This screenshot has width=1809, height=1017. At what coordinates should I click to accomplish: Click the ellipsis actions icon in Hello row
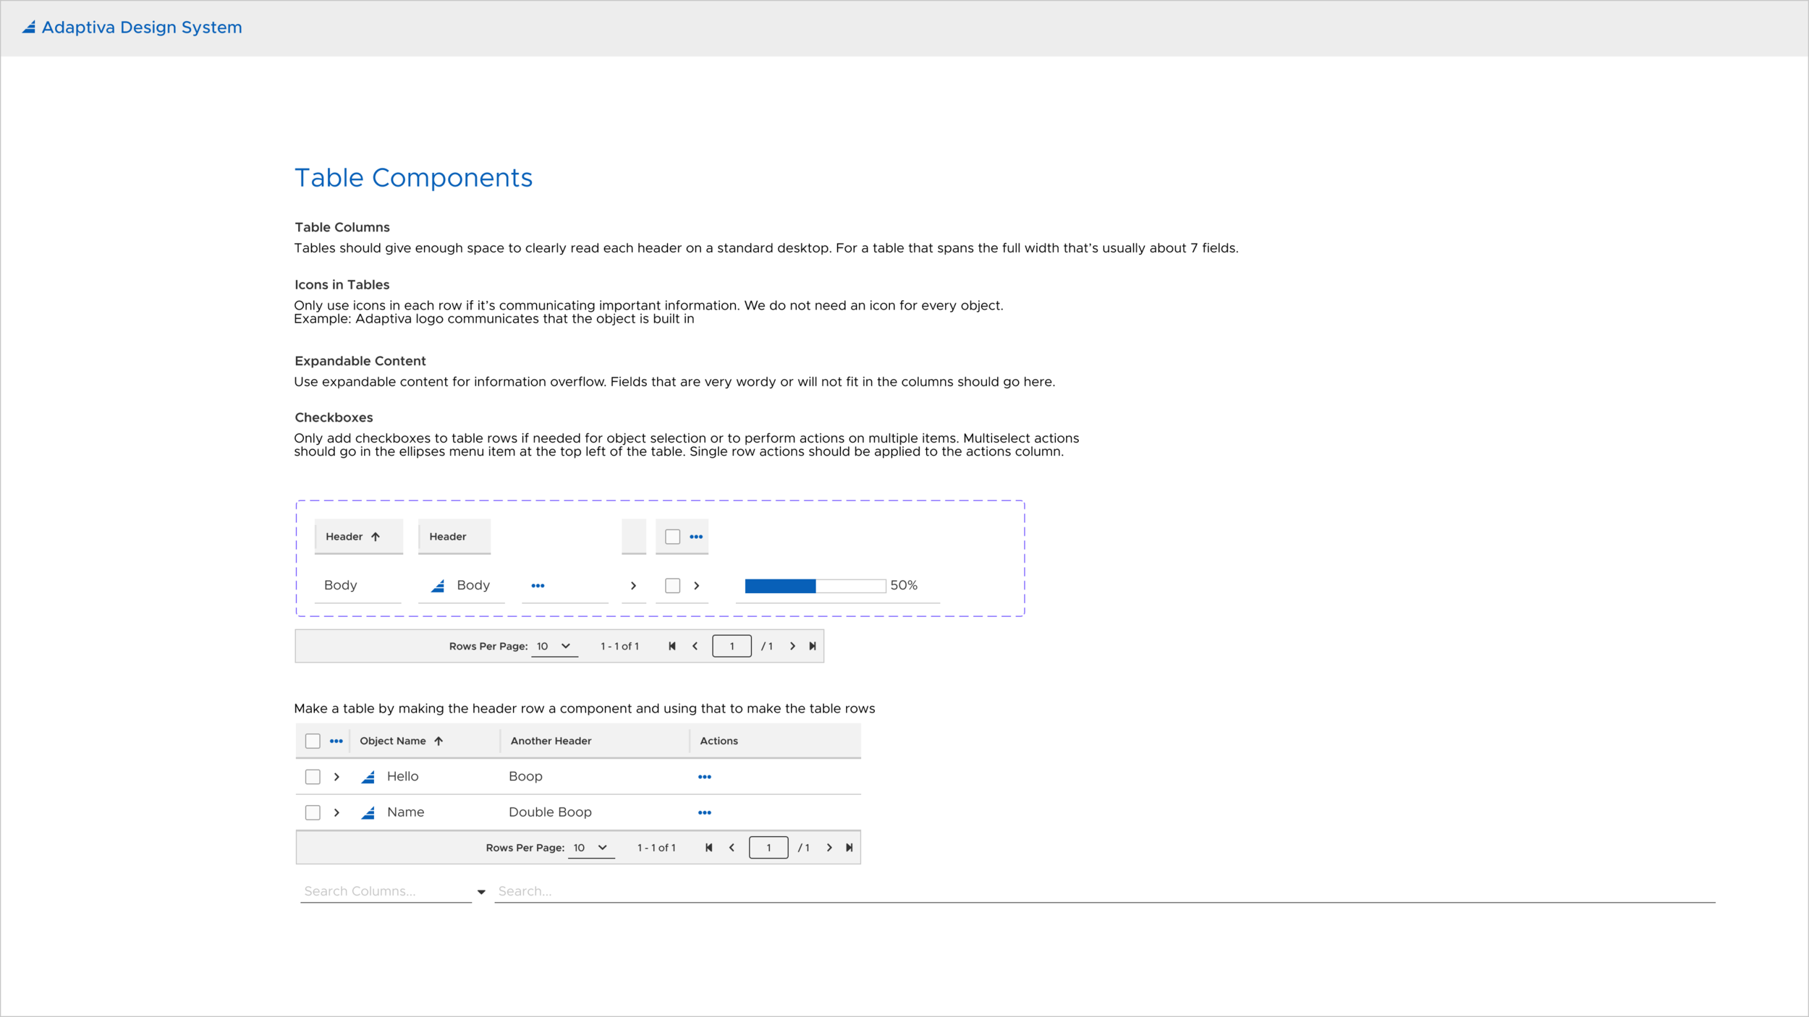click(704, 777)
